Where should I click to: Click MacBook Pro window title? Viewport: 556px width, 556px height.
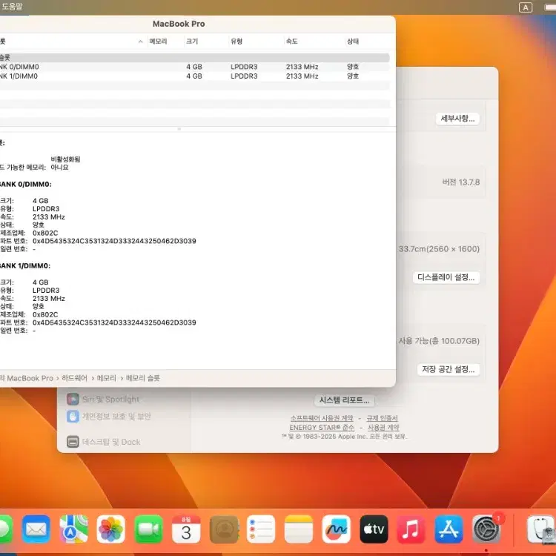pyautogui.click(x=179, y=24)
